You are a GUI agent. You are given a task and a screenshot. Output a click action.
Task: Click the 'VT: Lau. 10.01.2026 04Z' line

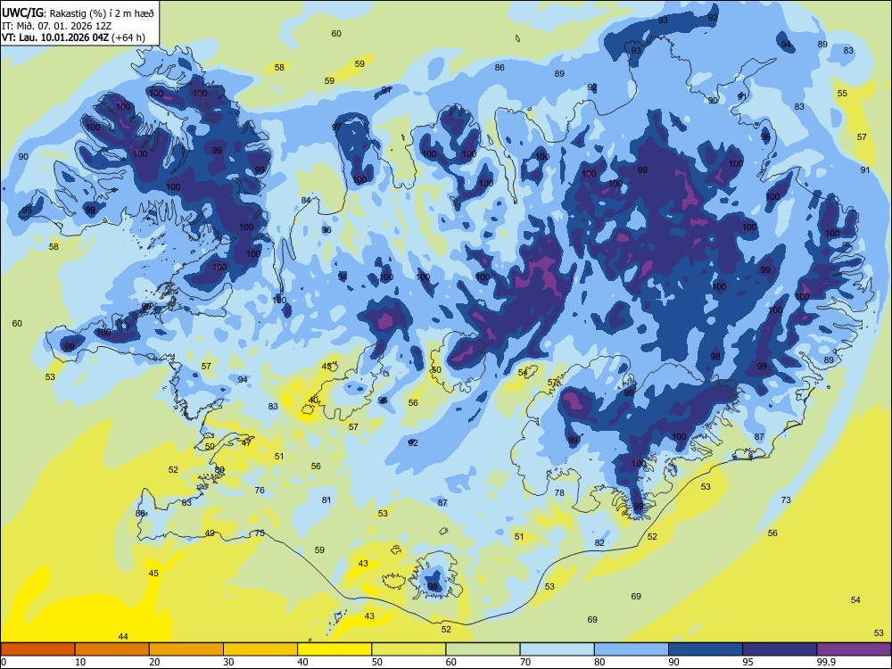(x=57, y=38)
